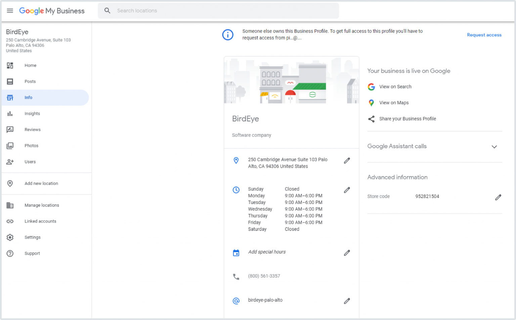The image size is (516, 320).
Task: Edit special hours with pencil icon
Action: (x=347, y=253)
